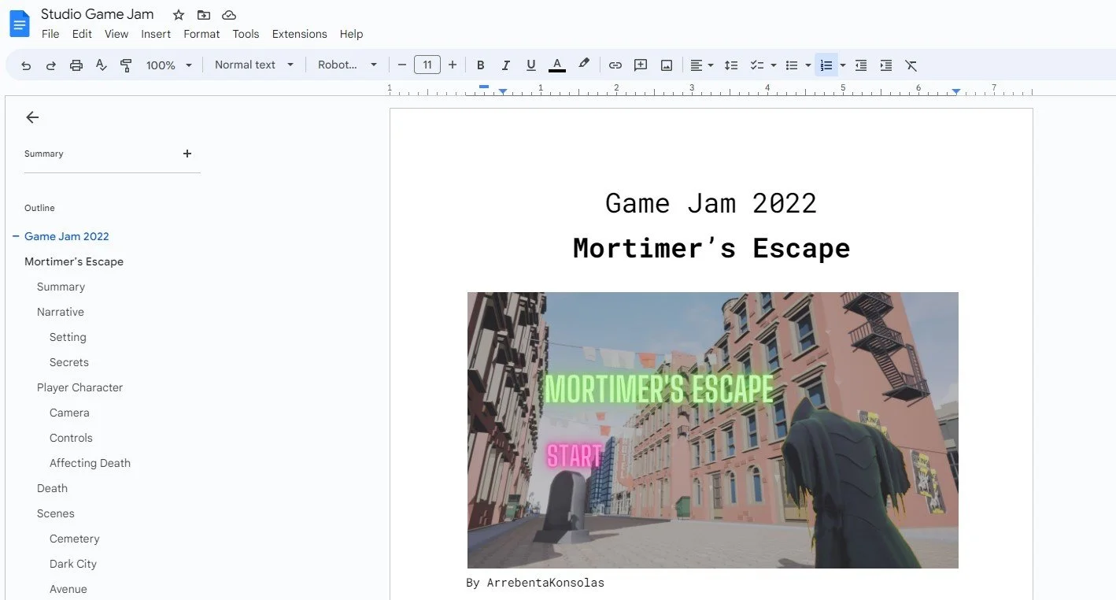Go to Narrative heading in outline
Viewport: 1116px width, 600px height.
pyautogui.click(x=61, y=312)
